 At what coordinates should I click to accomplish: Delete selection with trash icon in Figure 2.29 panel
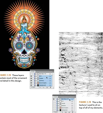(72, 112)
